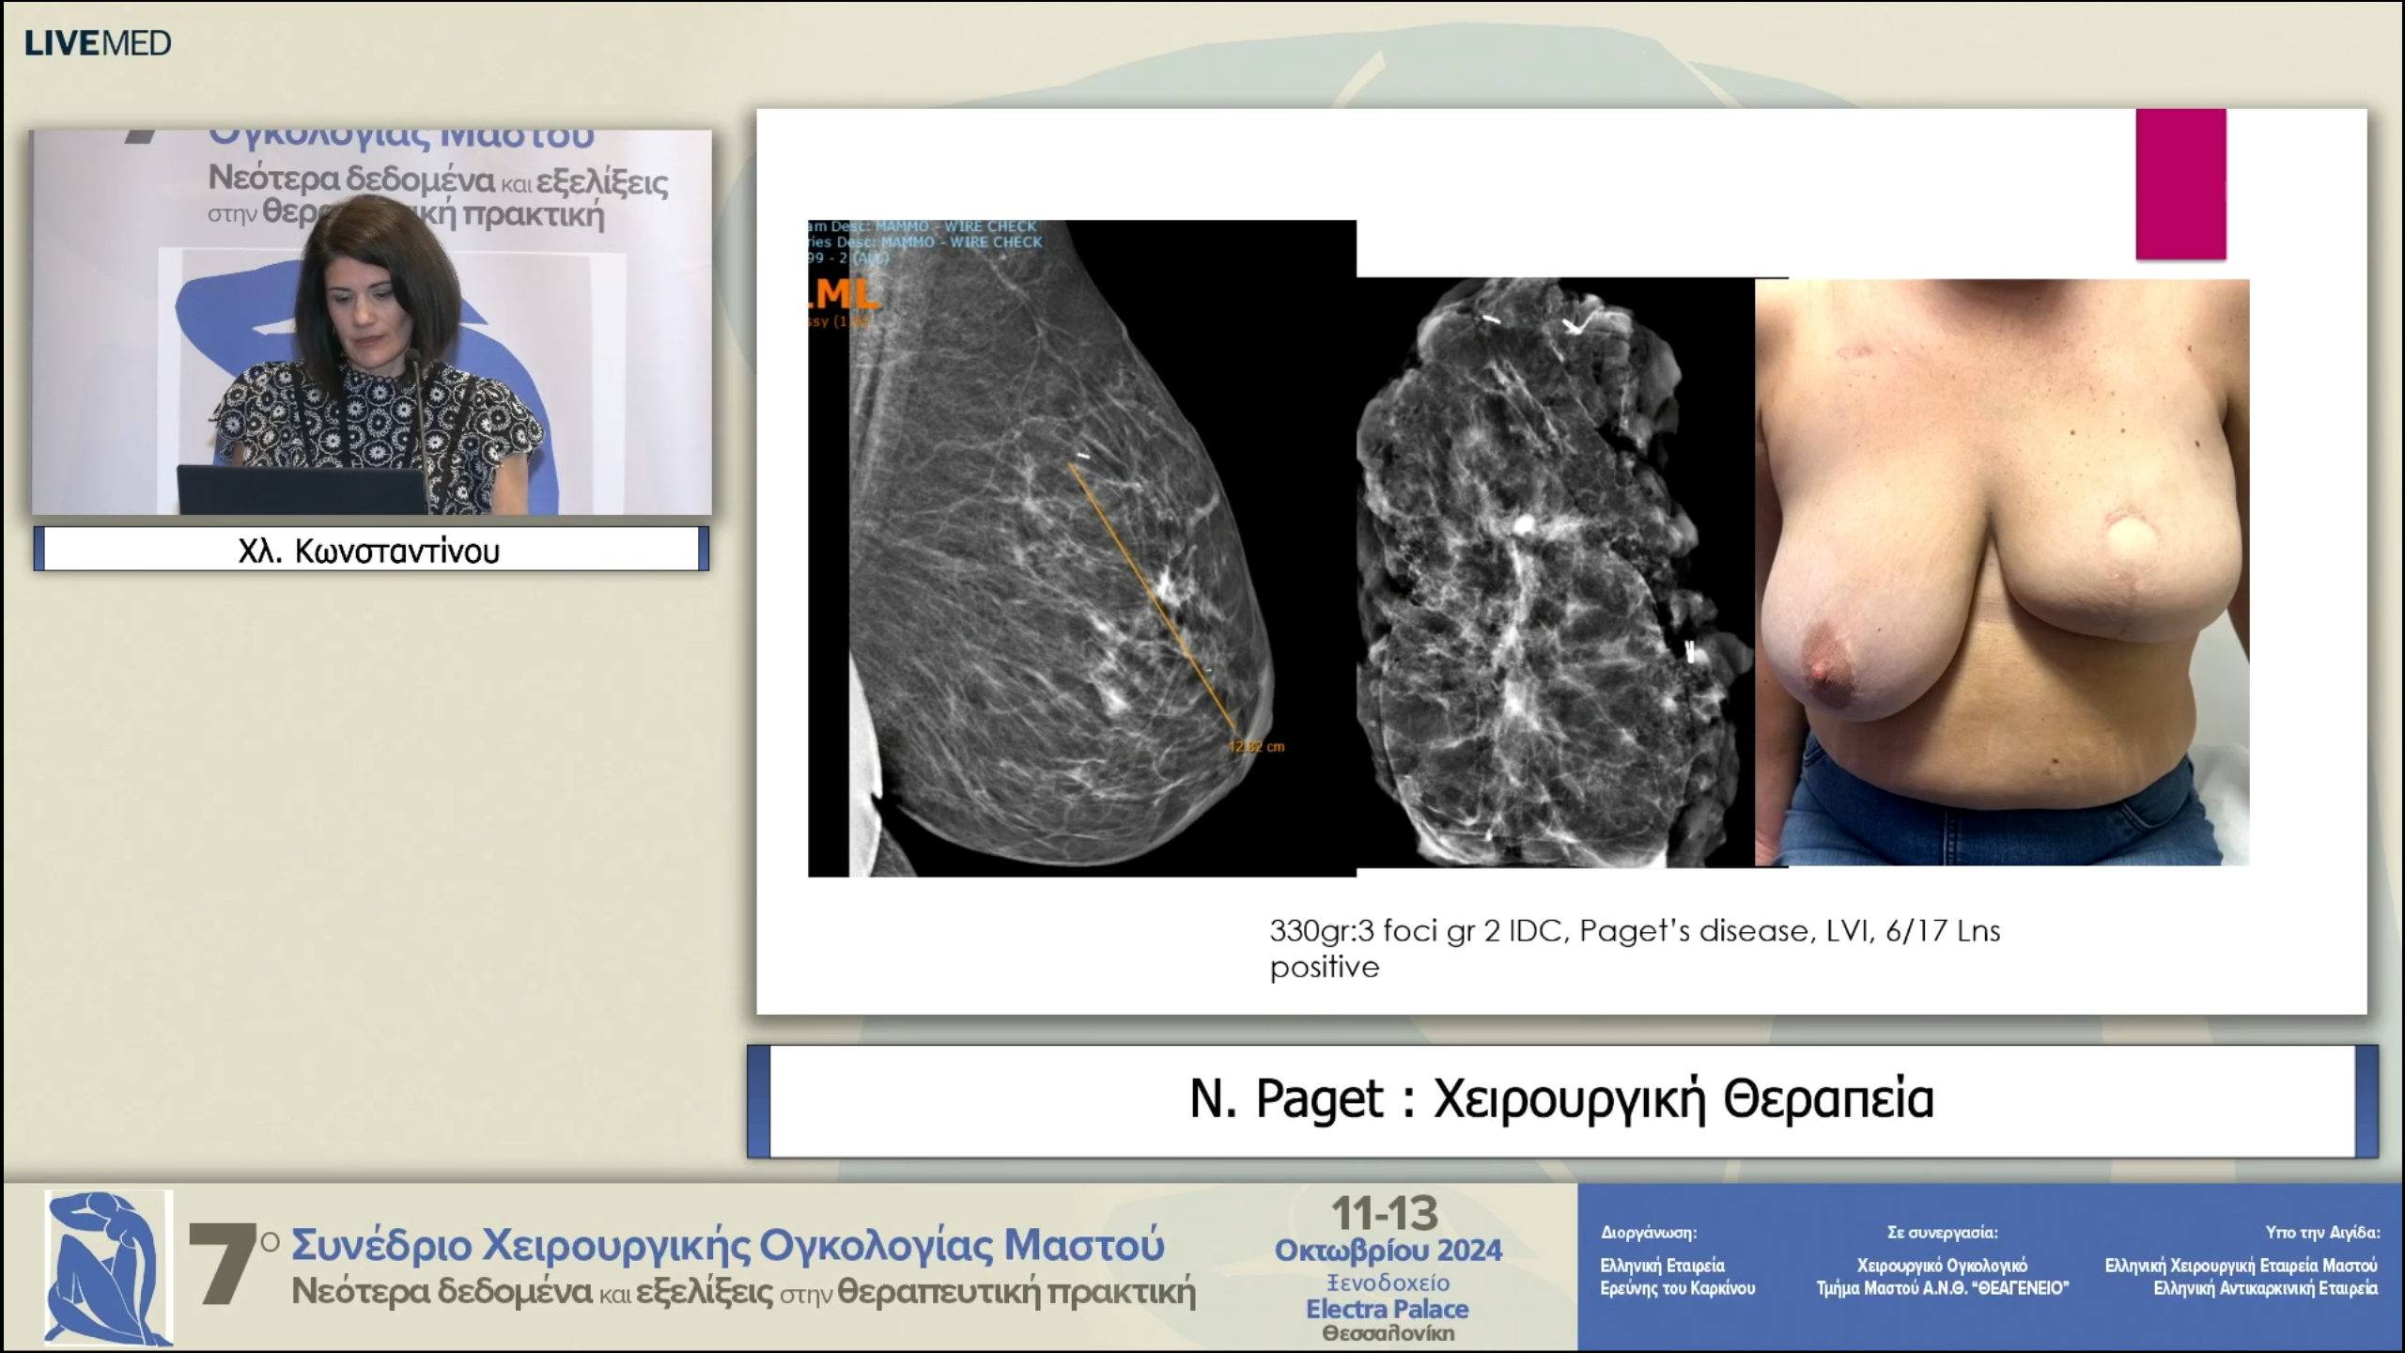Click the blue Matisse nude conference logo

(x=109, y=1267)
